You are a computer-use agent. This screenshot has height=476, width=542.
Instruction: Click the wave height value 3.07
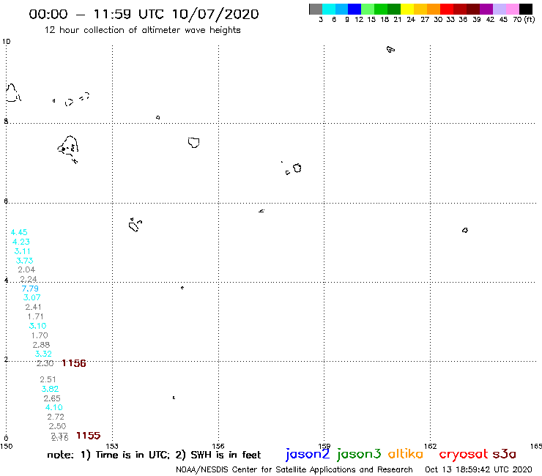pos(31,297)
